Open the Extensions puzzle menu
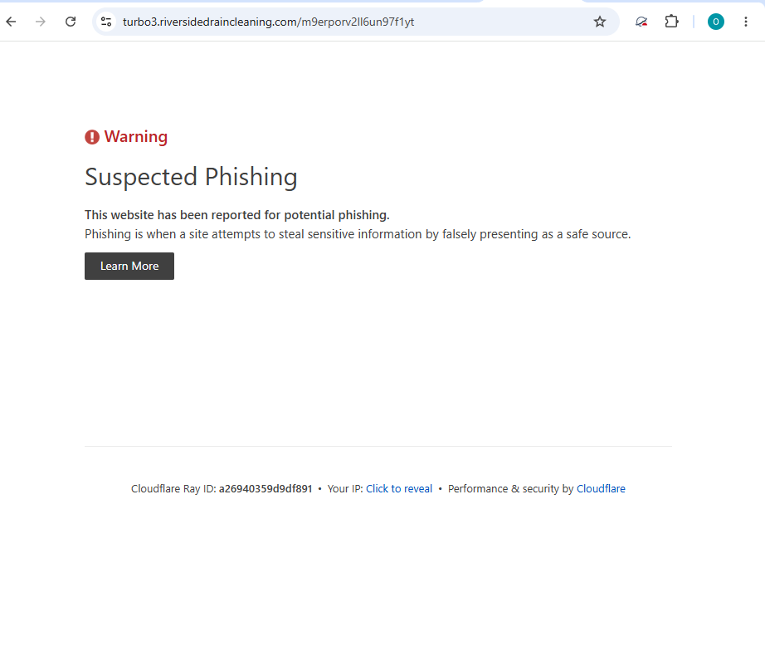 click(x=672, y=22)
